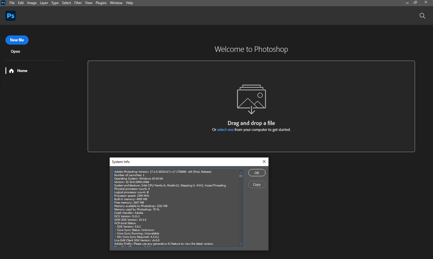Open the Window menu
Screen dimensions: 433x259
click(116, 3)
